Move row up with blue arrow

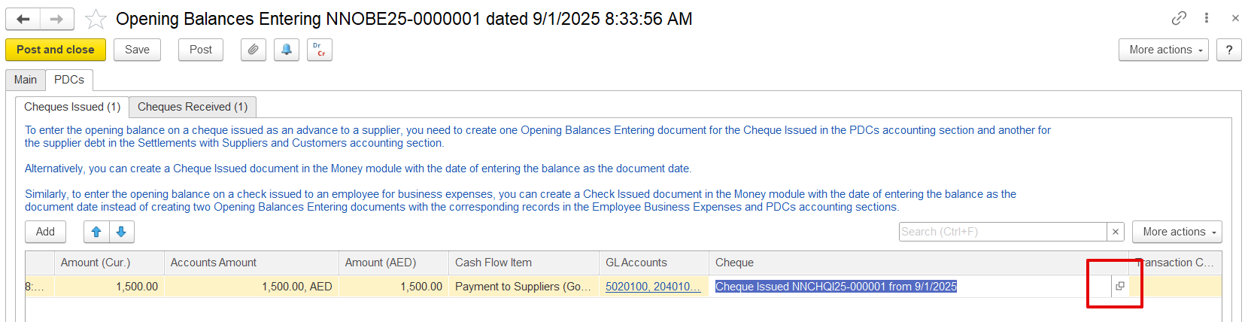click(96, 232)
